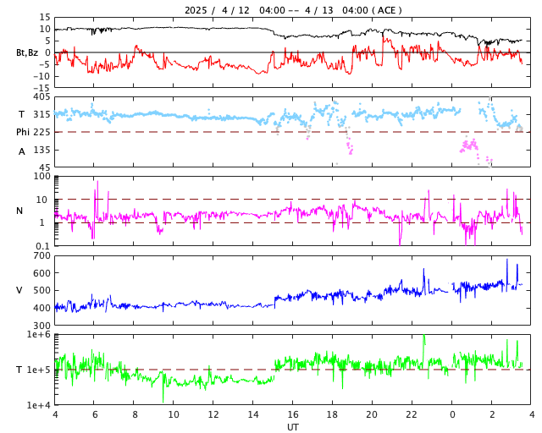Click the 'UT' x-axis label

pyautogui.click(x=293, y=427)
